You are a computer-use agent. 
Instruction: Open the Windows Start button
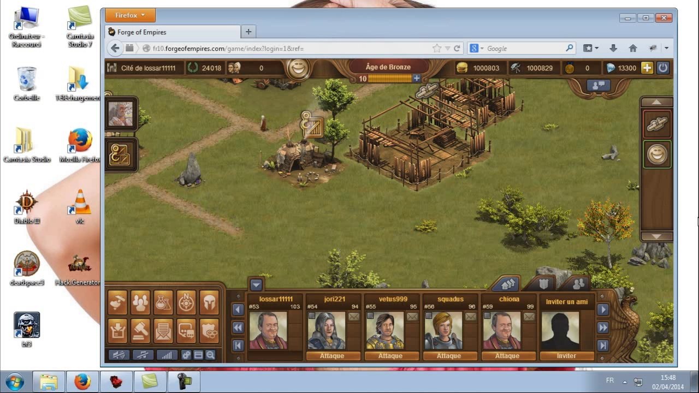point(15,381)
